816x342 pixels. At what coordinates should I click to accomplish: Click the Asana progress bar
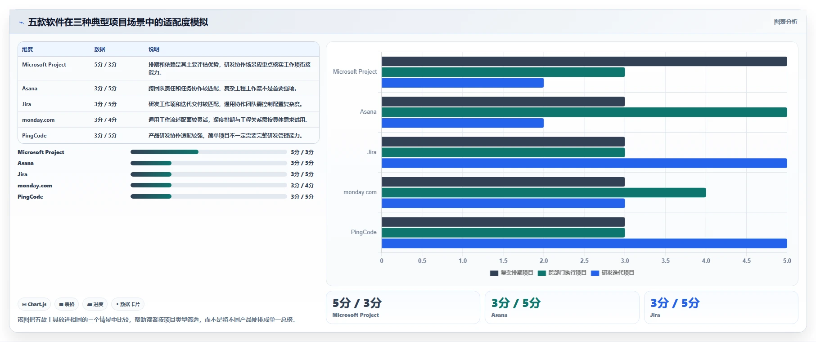[x=208, y=163]
